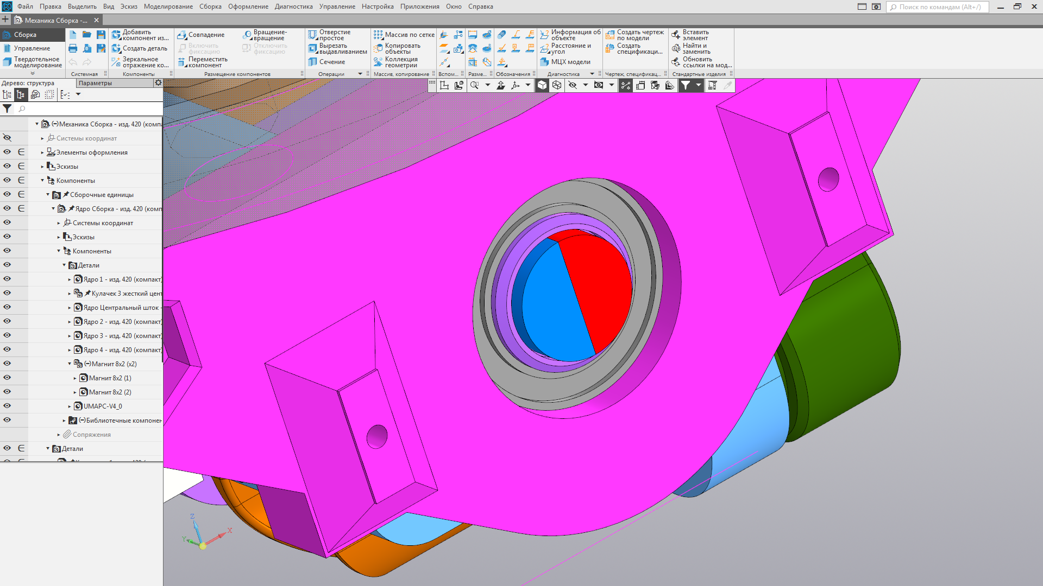1043x586 pixels.
Task: Open МЦХ модели diagnostics tool
Action: pyautogui.click(x=566, y=62)
